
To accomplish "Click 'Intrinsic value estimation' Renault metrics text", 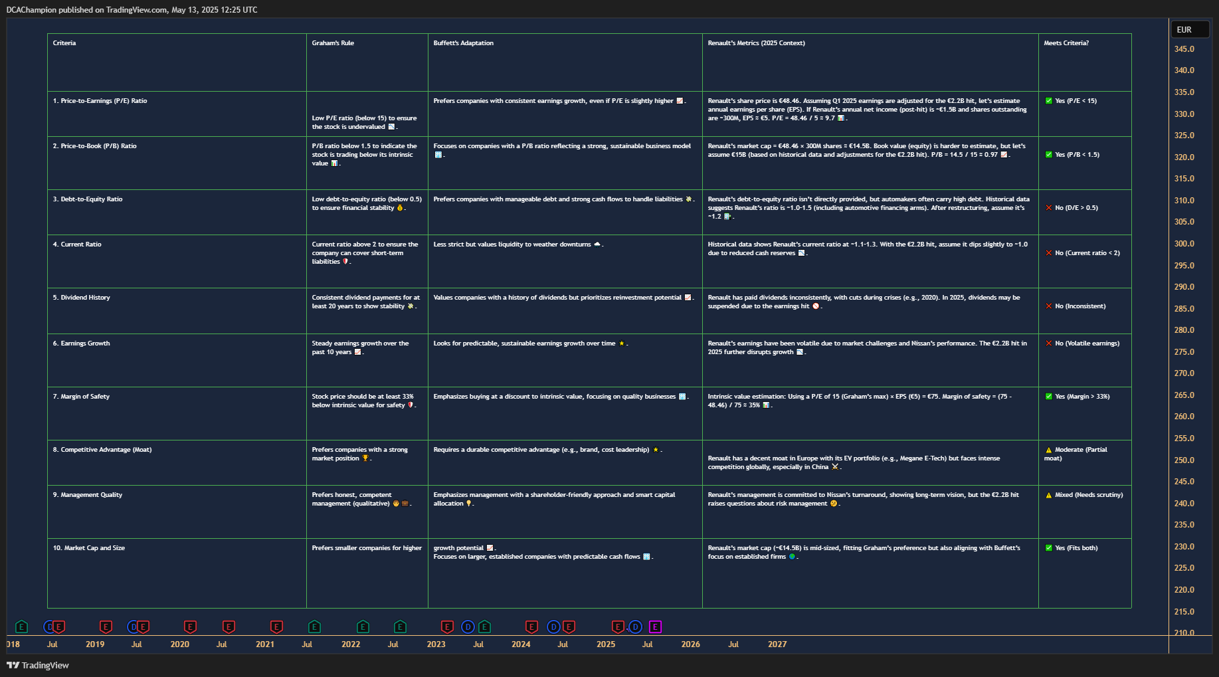I will [x=860, y=401].
